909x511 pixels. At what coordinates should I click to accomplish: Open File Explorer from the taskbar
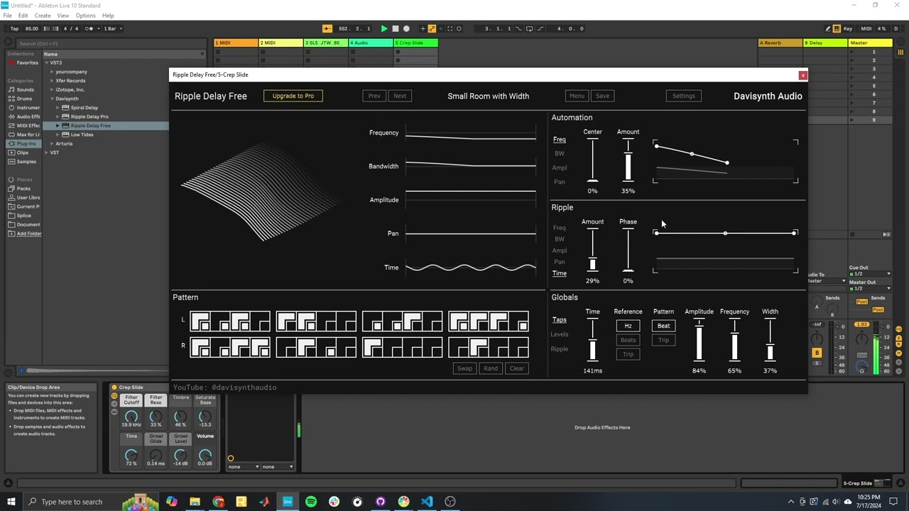[195, 502]
